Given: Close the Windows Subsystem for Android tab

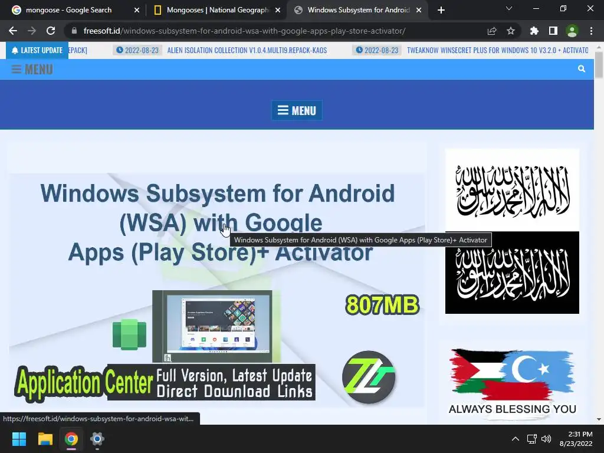Looking at the screenshot, I should (x=419, y=10).
